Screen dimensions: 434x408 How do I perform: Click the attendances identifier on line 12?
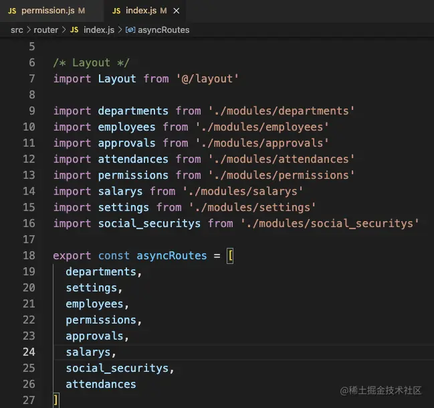133,159
